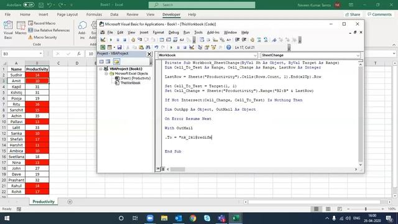Click Properties Window icon in standard toolbar

pos(207,47)
